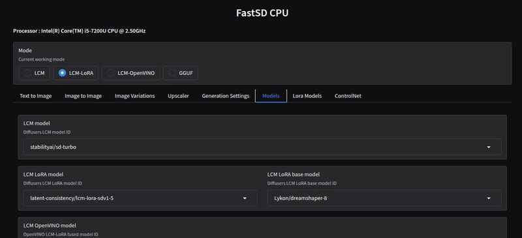
Task: Open LCM LoRA model dropdown lcm-lora-sdv1-5
Action: tap(140, 198)
